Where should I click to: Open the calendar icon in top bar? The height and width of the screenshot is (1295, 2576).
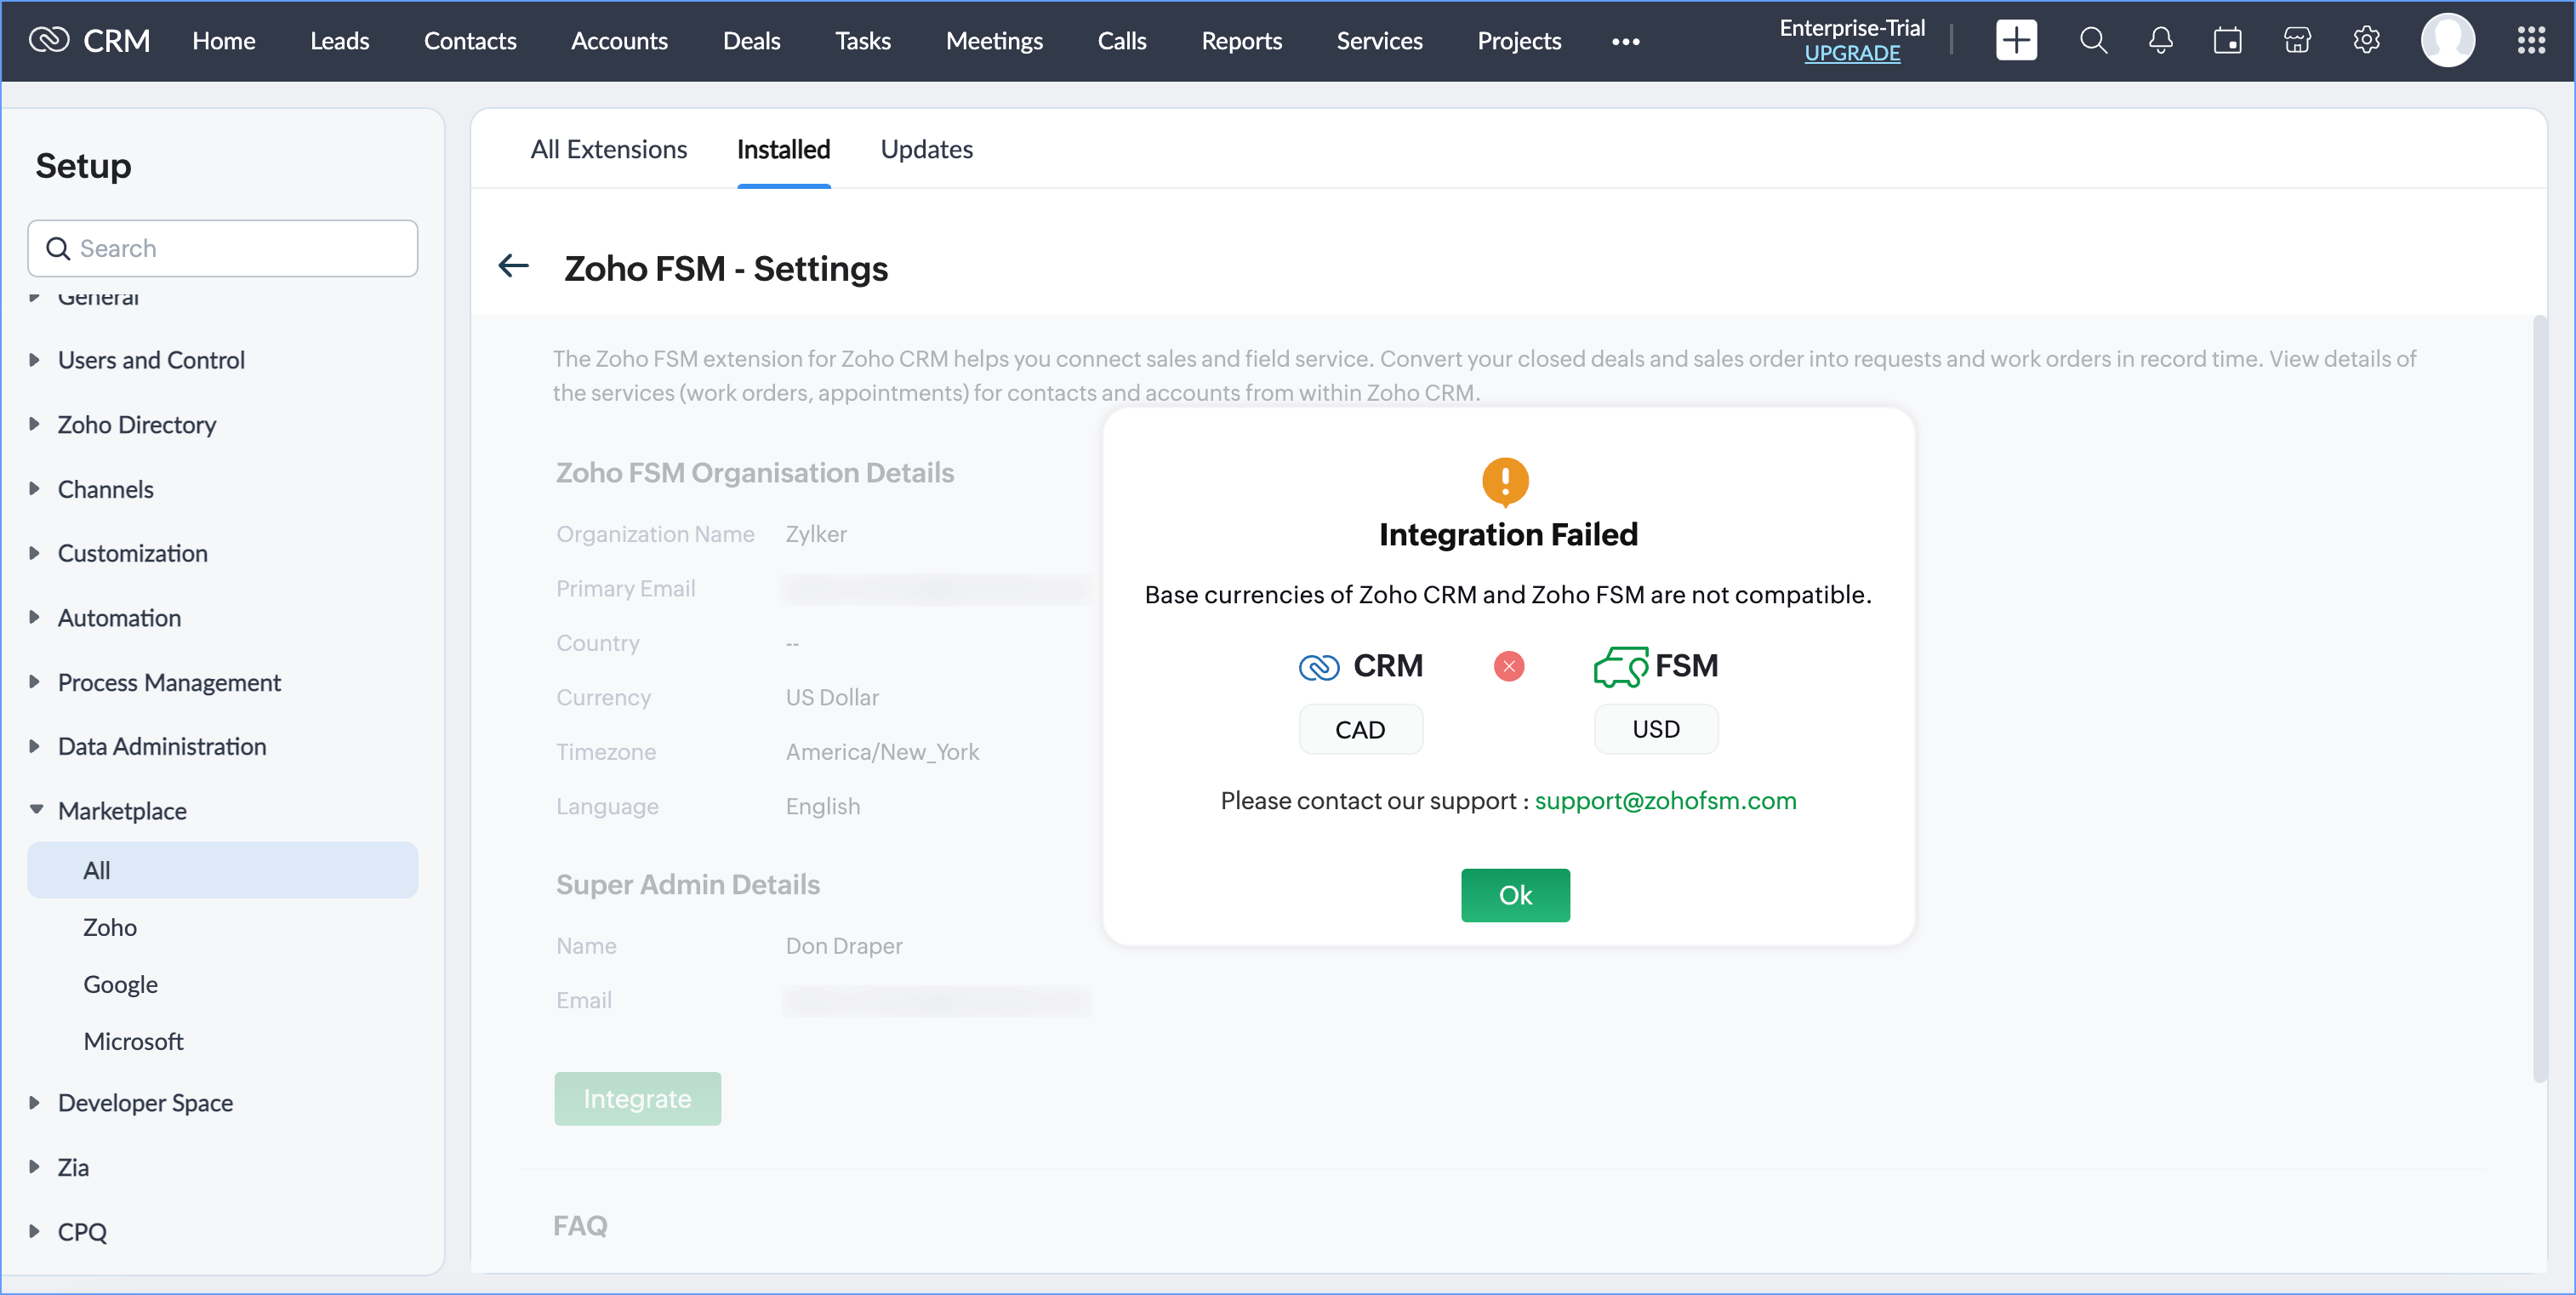point(2227,41)
